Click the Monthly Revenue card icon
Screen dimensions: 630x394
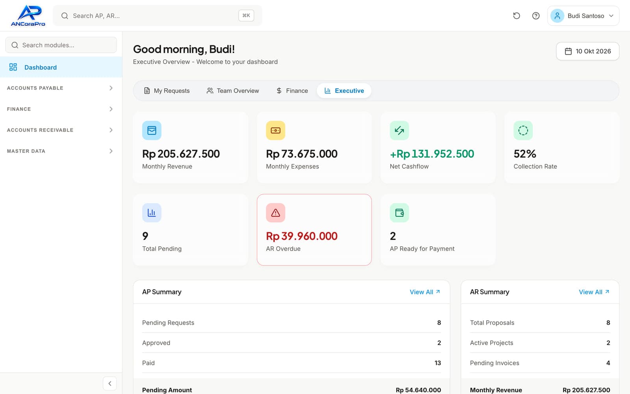152,130
